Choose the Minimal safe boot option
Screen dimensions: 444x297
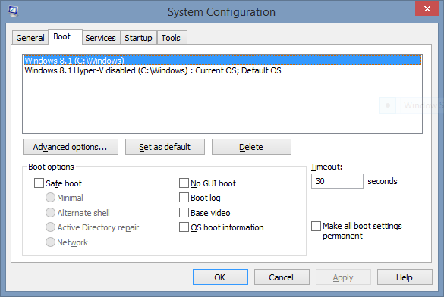pyautogui.click(x=50, y=198)
